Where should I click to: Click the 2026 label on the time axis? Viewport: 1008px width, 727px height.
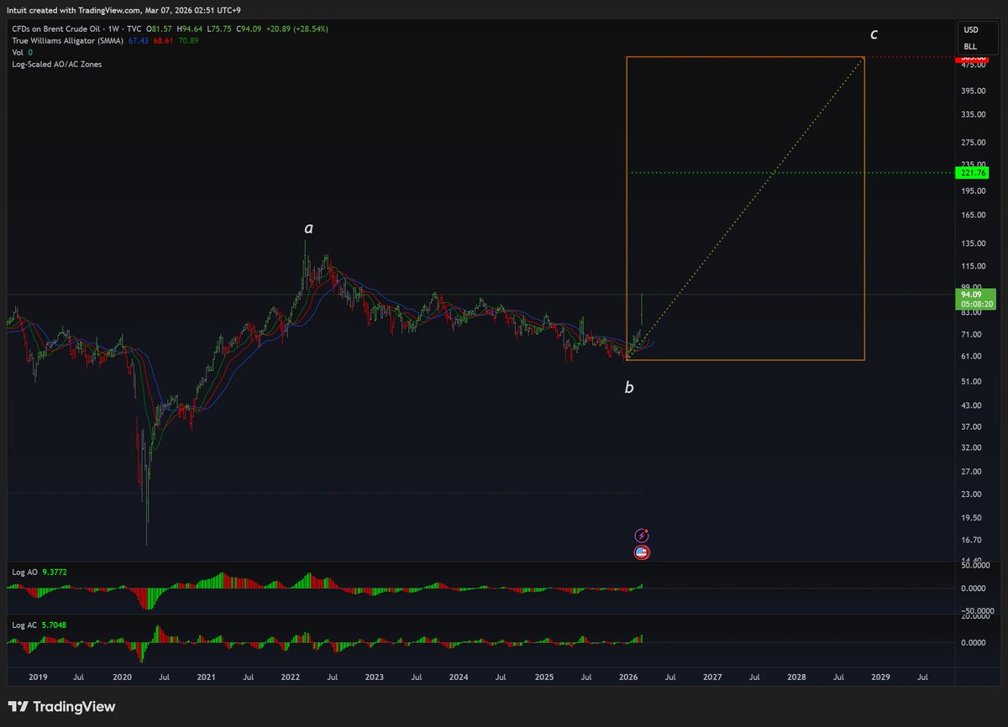click(627, 676)
